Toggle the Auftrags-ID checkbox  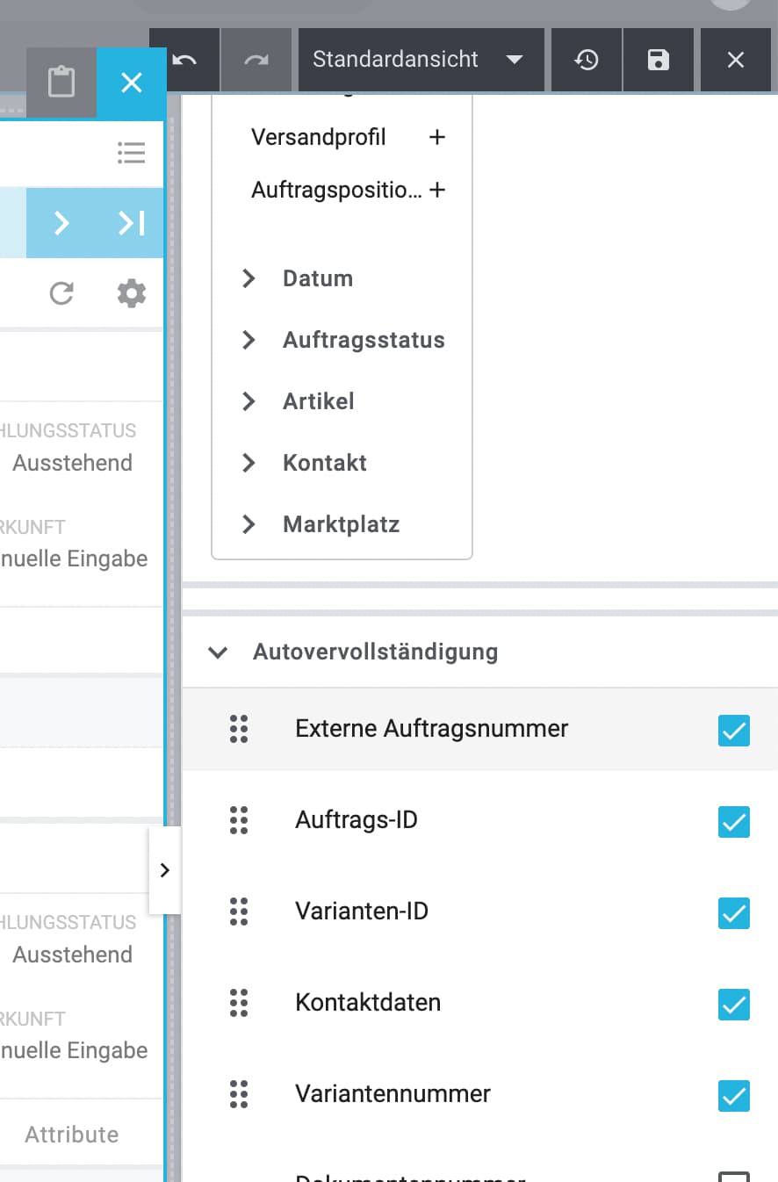(734, 821)
